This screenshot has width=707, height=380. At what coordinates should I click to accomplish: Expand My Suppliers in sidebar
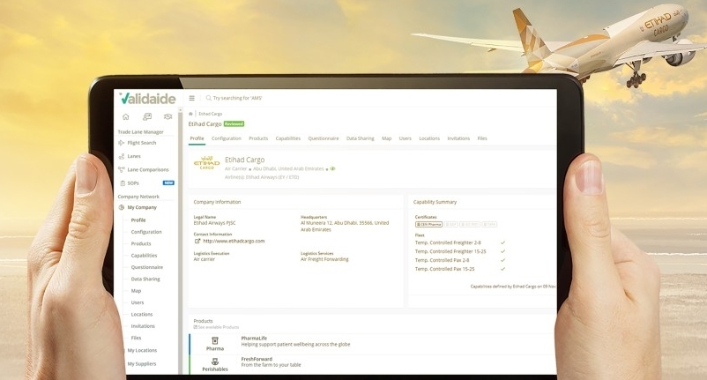tap(142, 364)
